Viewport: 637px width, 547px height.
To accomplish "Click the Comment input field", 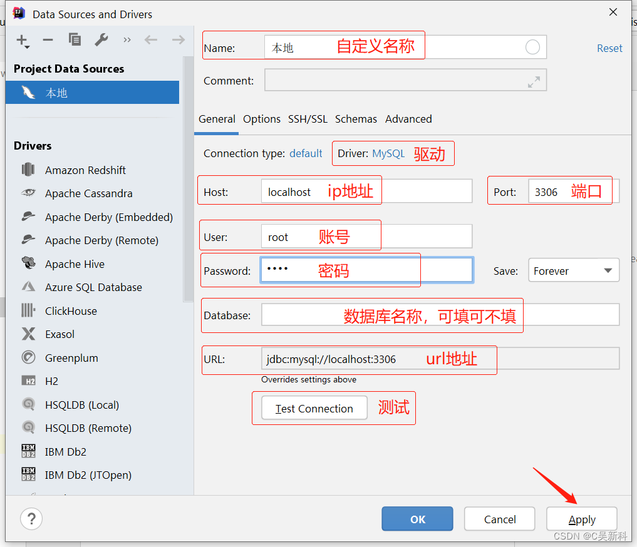I will click(x=405, y=80).
